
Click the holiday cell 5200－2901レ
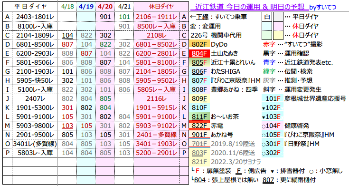click(157, 153)
